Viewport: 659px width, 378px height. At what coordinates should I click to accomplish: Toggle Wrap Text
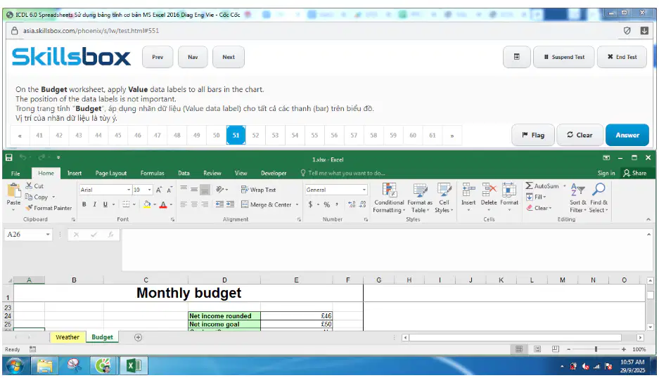[x=259, y=190]
